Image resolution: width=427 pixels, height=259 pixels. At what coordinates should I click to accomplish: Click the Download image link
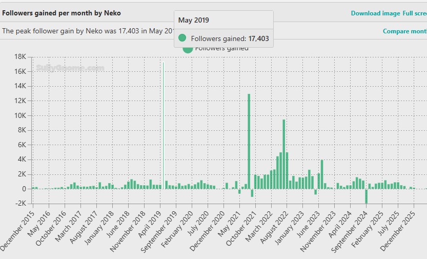coord(375,13)
